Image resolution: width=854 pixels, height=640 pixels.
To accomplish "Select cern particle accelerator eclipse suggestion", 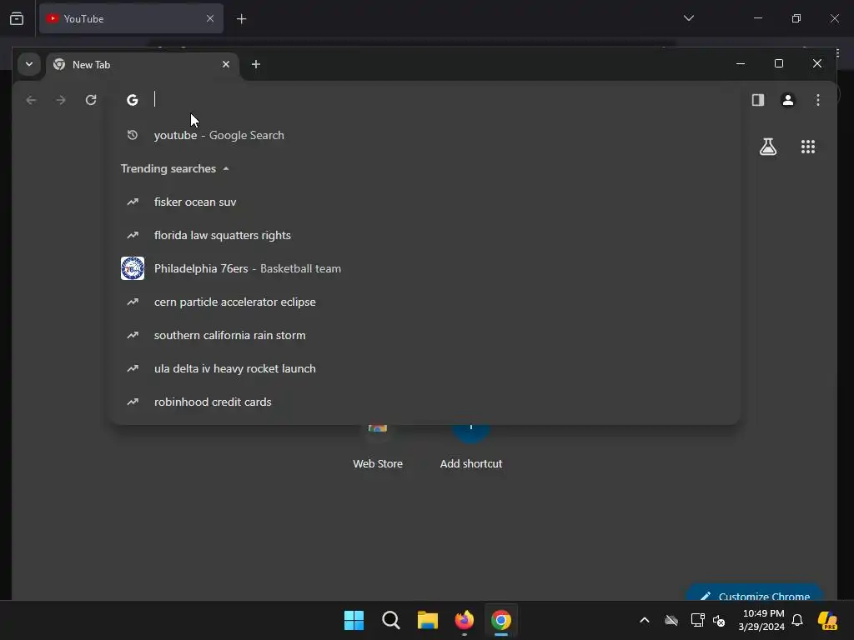I will tap(424, 302).
